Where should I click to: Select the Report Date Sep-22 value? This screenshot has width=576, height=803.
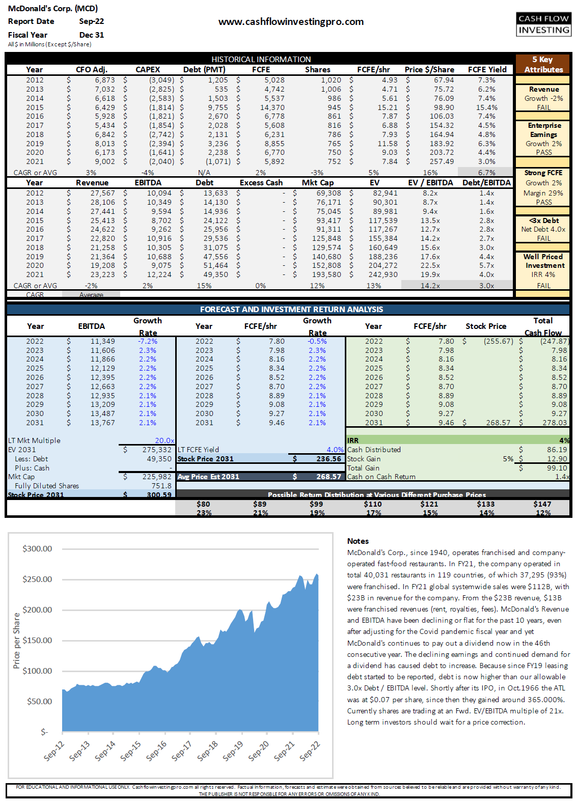[92, 21]
